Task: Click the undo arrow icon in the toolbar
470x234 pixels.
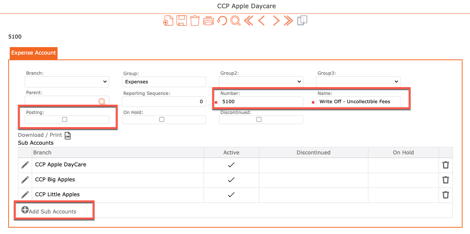Action: click(222, 21)
